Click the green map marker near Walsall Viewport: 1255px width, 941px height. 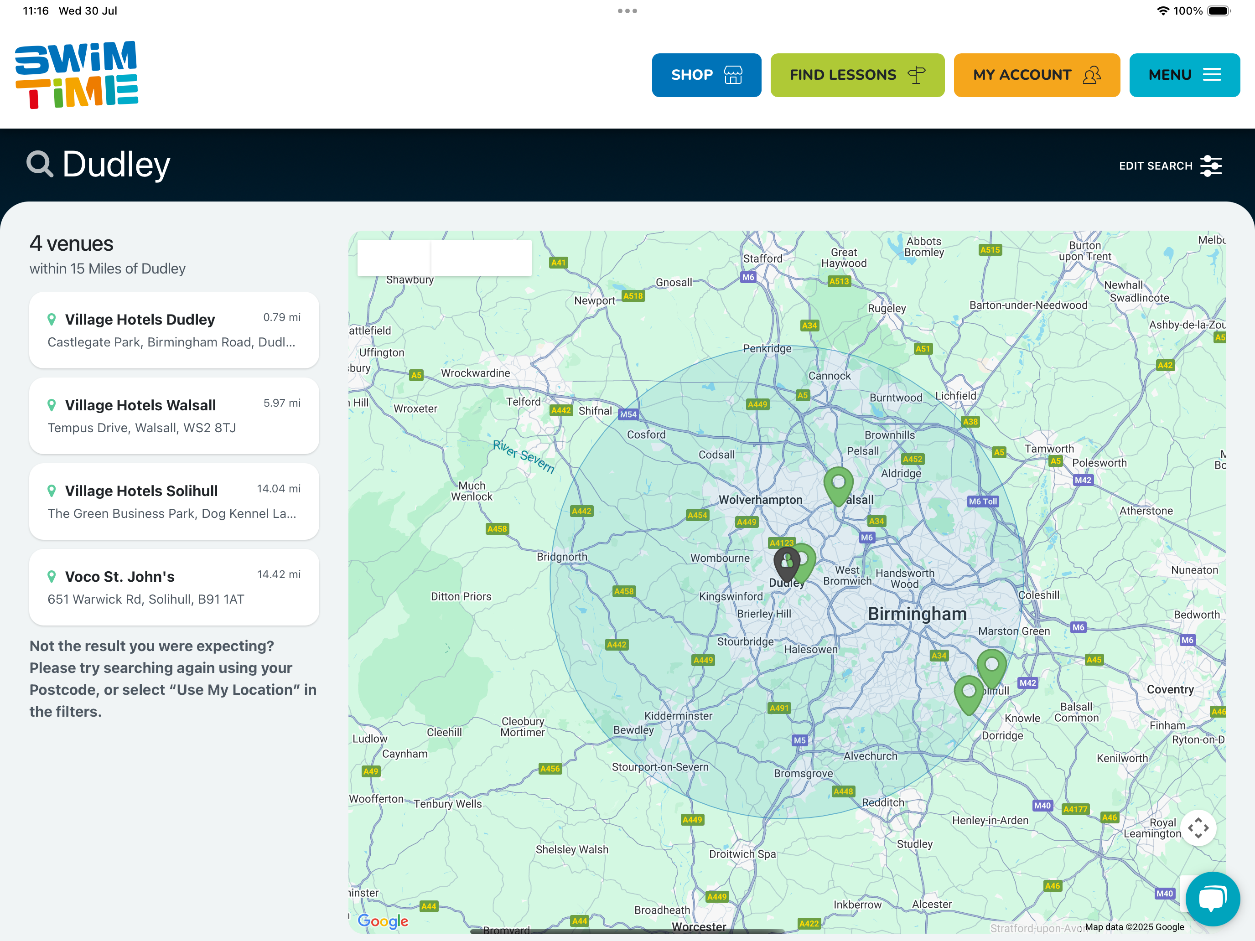[838, 486]
